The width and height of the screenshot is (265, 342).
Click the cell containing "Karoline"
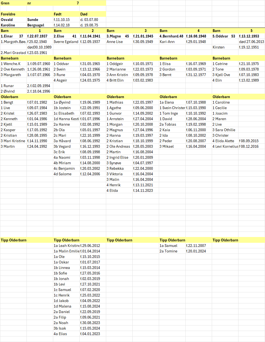pos(13,25)
